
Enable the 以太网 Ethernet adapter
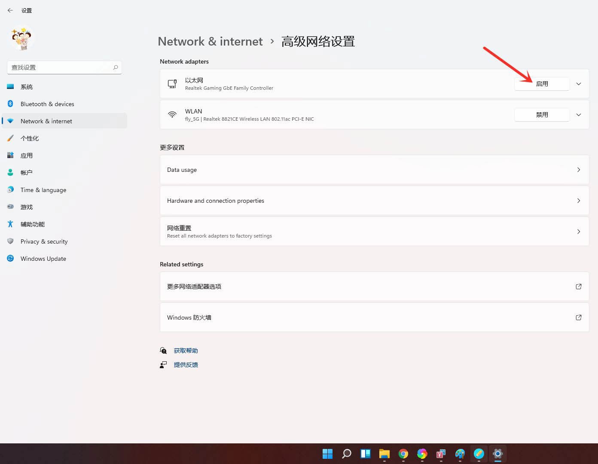click(x=542, y=84)
